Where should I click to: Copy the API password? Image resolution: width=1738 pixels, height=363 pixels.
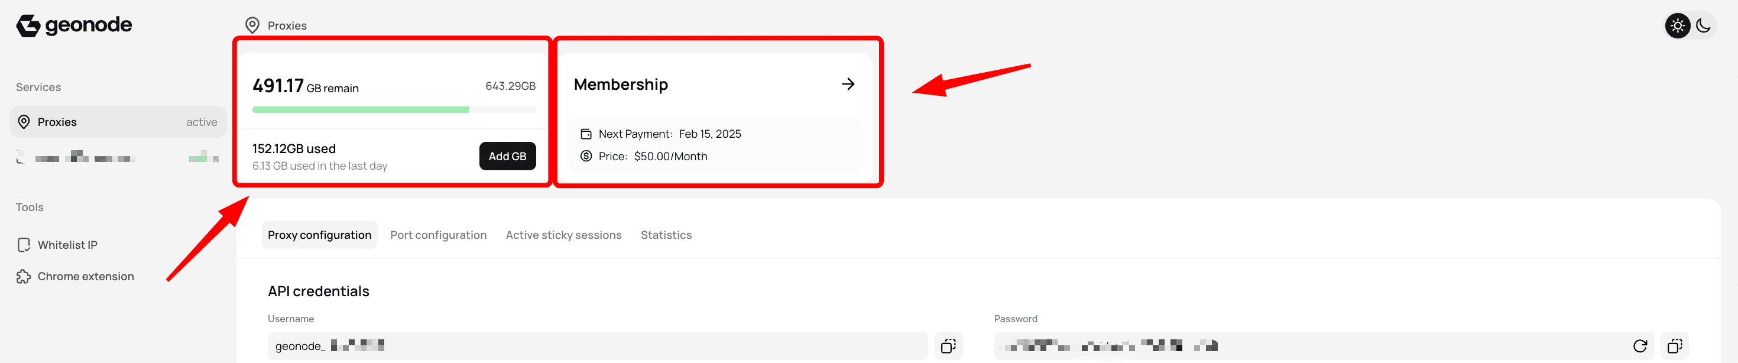tap(1675, 345)
